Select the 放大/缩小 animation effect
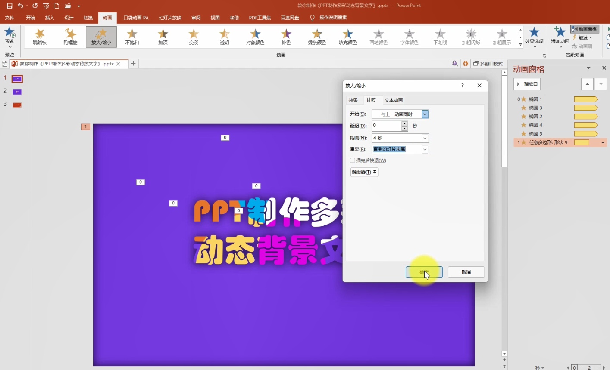Viewport: 610px width, 370px height. coord(101,37)
